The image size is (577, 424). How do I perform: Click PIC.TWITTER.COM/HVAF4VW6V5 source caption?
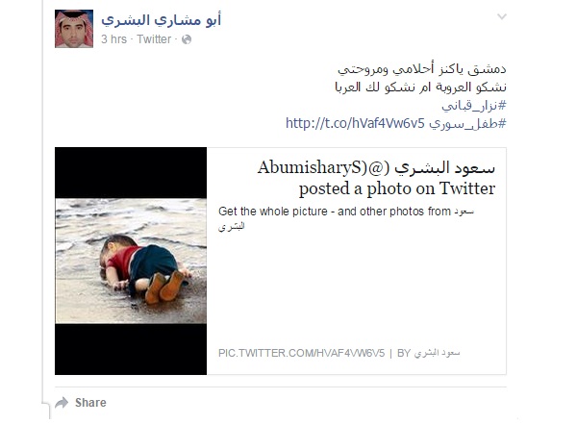301,353
